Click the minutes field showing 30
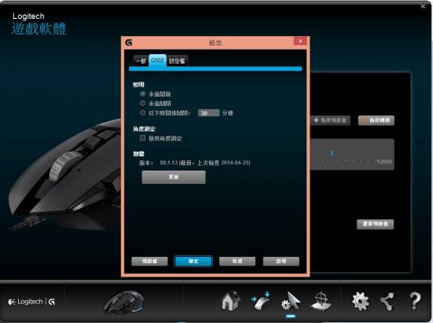Screen dimensions: 433x323 pos(209,113)
